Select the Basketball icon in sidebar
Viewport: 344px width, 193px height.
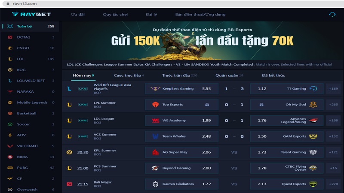point(10,113)
